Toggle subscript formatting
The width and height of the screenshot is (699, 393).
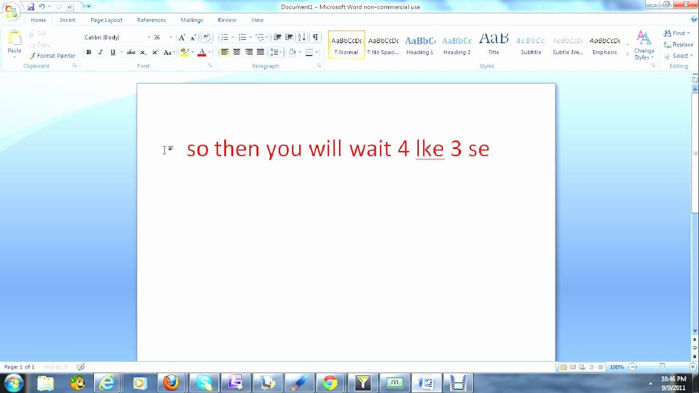(x=143, y=52)
